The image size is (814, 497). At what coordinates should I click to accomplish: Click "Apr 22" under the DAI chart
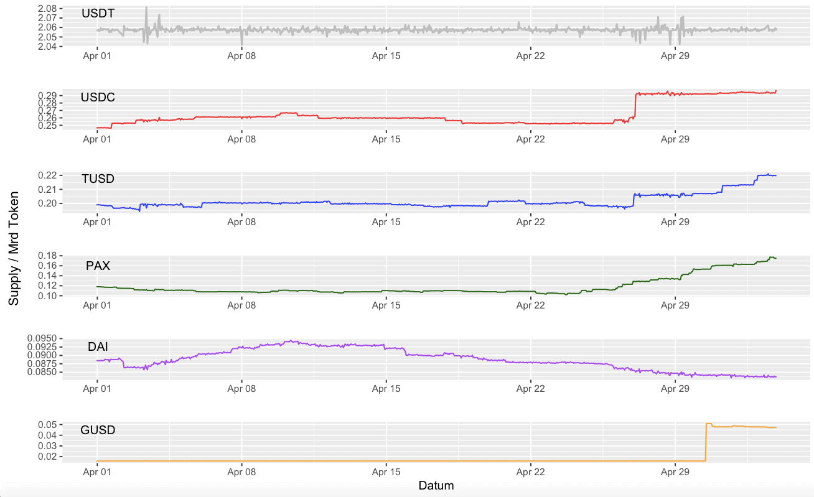coord(530,389)
